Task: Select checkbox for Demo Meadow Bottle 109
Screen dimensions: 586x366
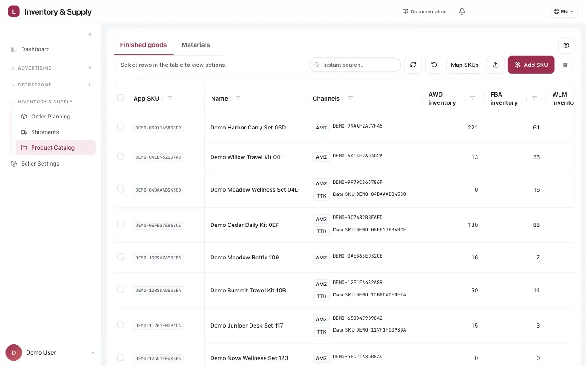Action: pyautogui.click(x=120, y=257)
